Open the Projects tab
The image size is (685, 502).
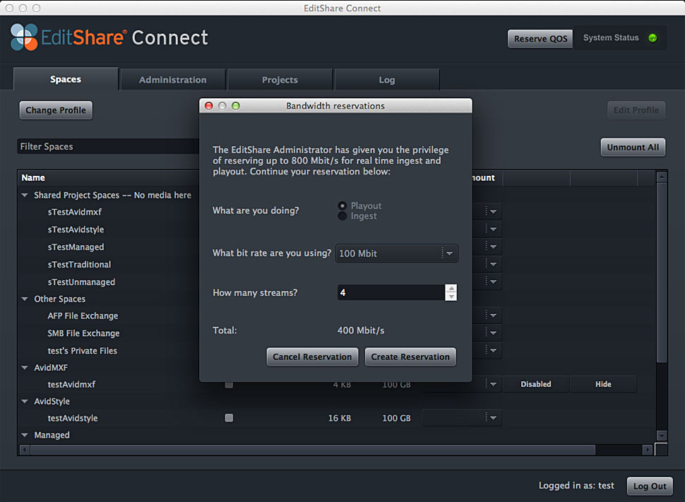280,80
